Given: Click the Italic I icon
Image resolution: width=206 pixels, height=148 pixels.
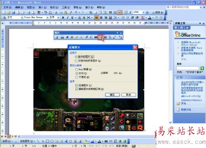Looking at the screenshot, I should 68,18.
